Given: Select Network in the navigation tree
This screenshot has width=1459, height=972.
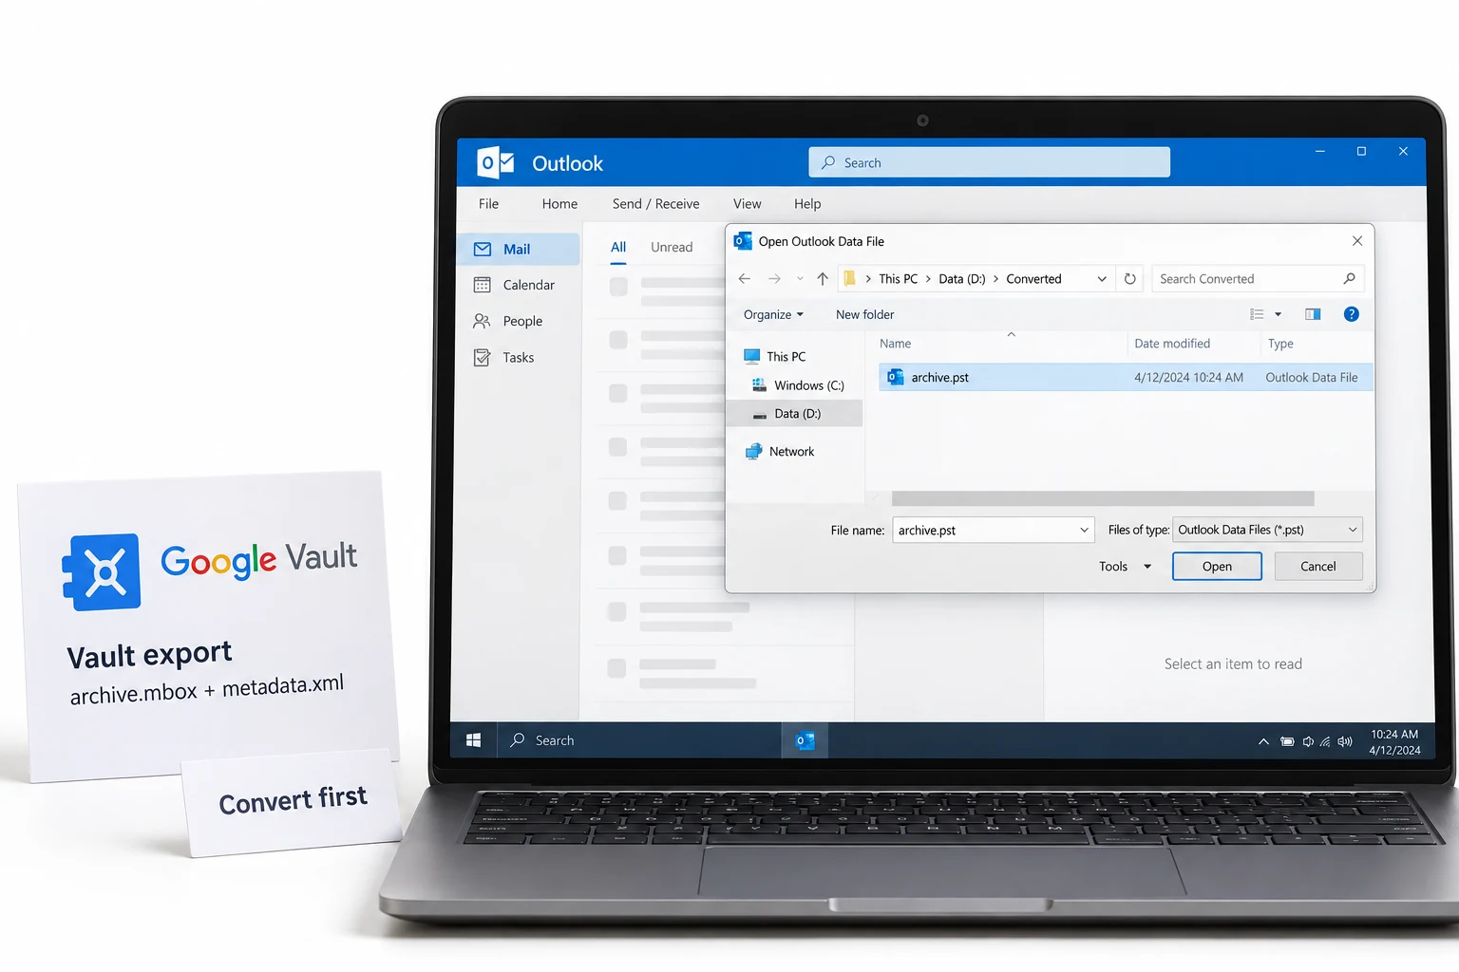Looking at the screenshot, I should [x=781, y=452].
